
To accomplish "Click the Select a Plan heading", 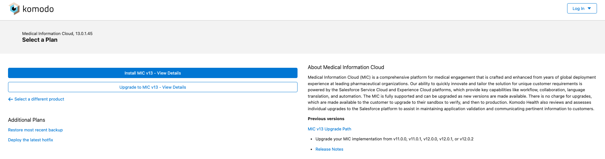I will 40,40.
